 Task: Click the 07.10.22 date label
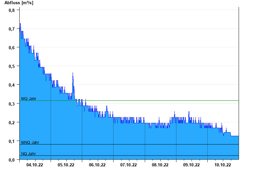tap(128, 165)
